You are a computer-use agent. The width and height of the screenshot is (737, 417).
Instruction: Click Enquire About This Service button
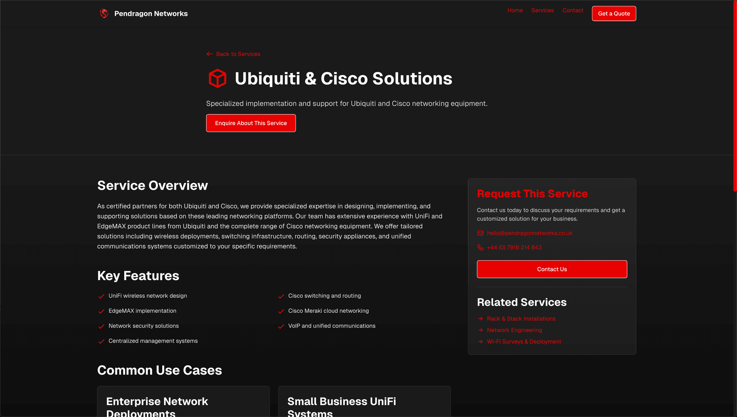(x=251, y=123)
